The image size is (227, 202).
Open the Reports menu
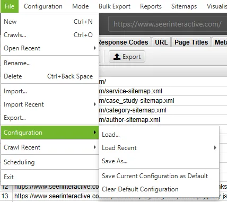[x=151, y=6]
